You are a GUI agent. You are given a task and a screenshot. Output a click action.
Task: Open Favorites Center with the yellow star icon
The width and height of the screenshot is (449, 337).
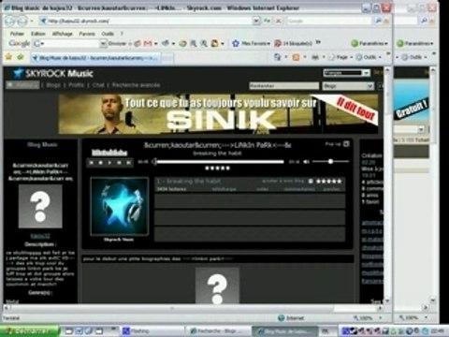[x=8, y=57]
